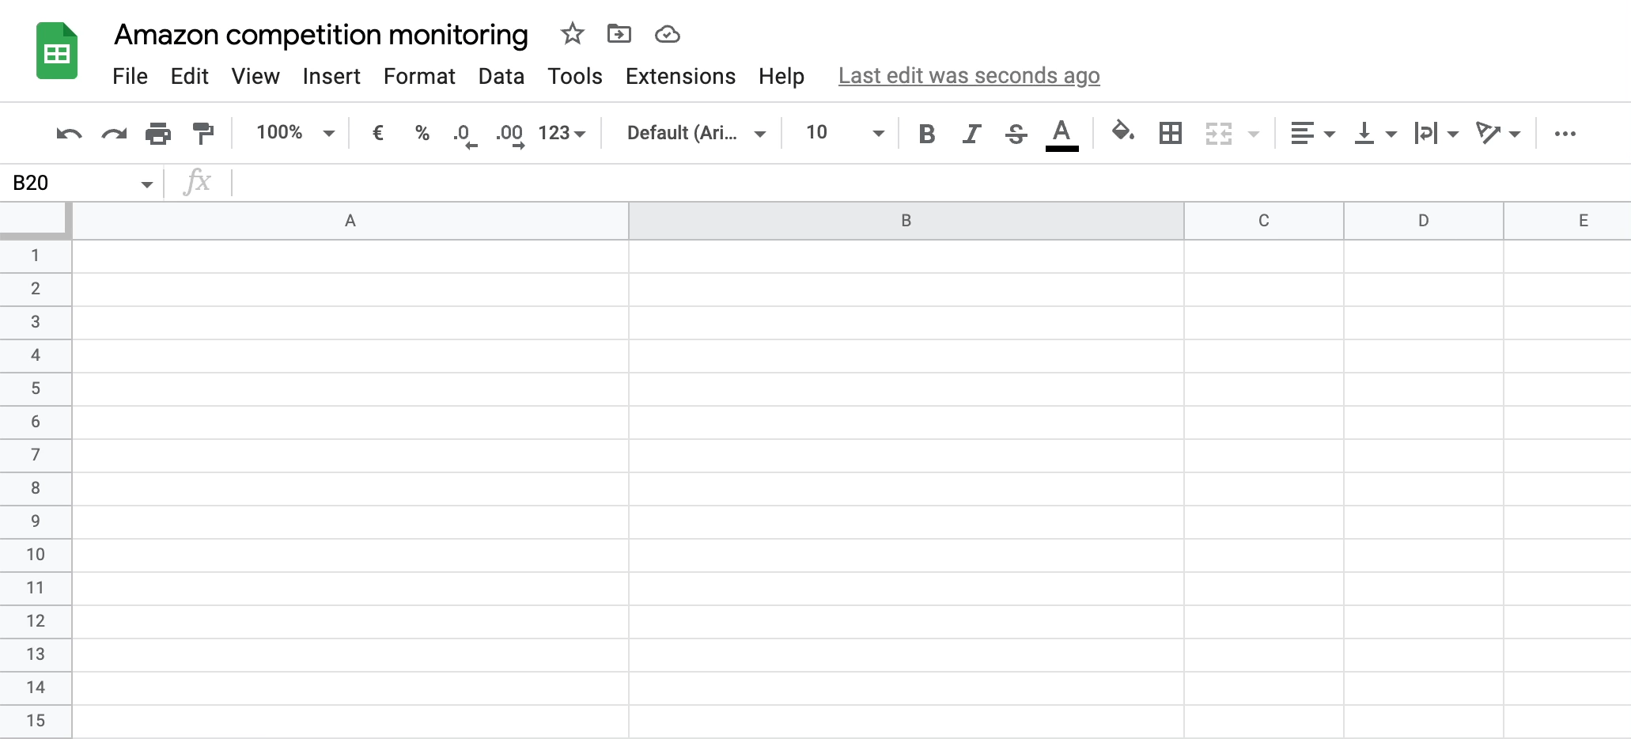
Task: Expand the 100% zoom dropdown
Action: [x=295, y=133]
